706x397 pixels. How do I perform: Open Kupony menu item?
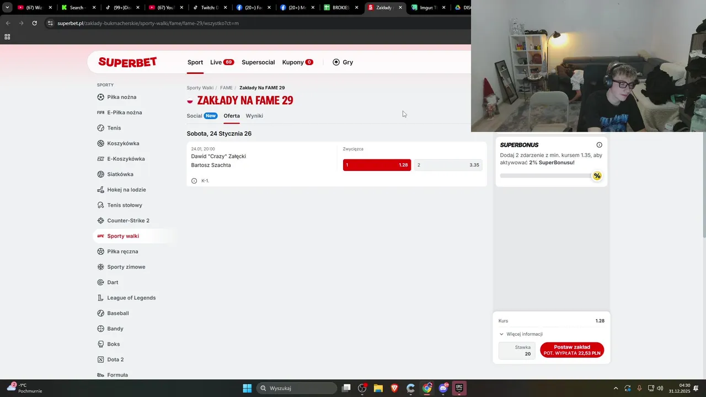[298, 62]
